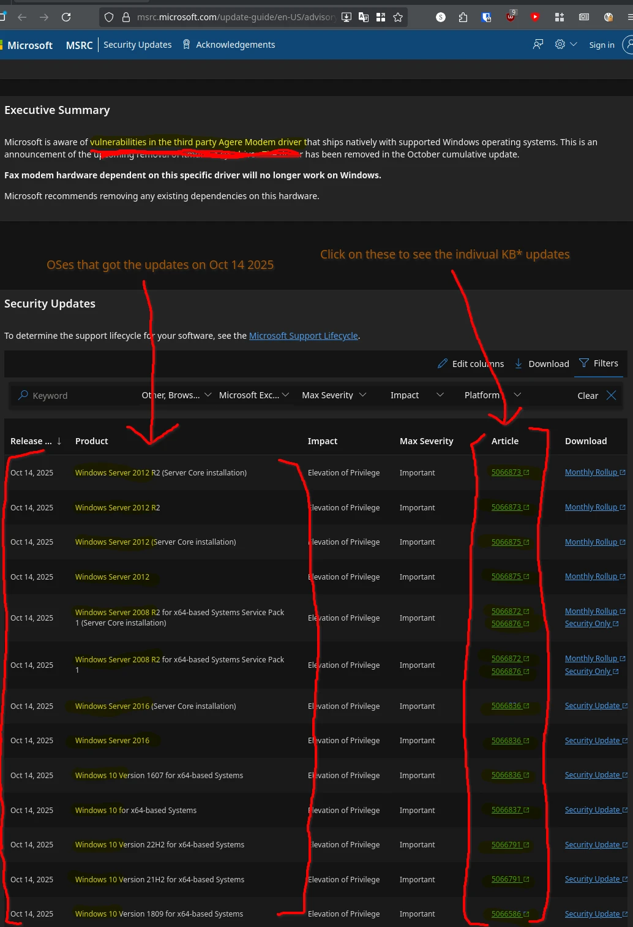Click the Keyword search field

point(73,396)
